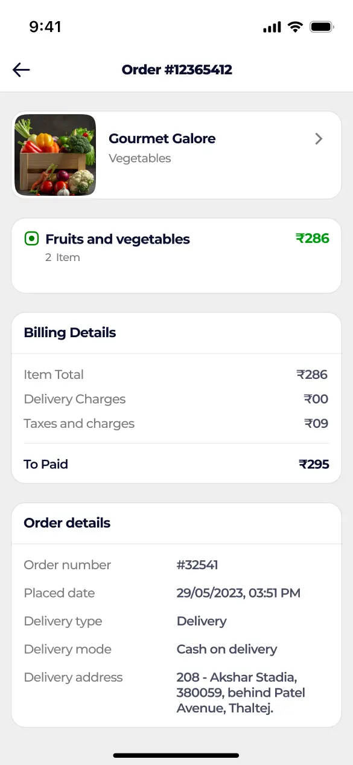Go back using the arrow icon
The height and width of the screenshot is (765, 353).
21,70
